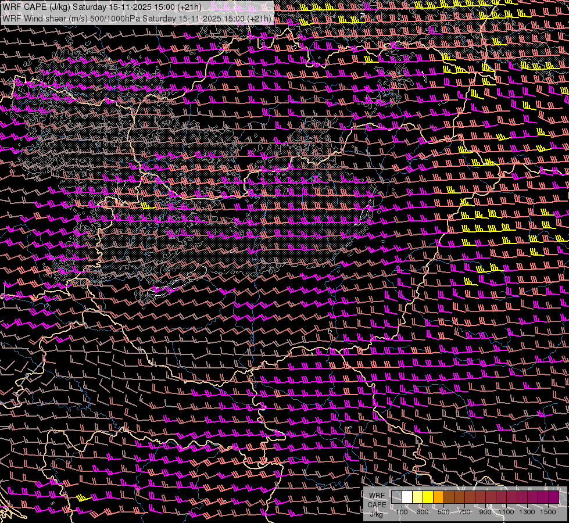Screen dimensions: 569x523
Task: Click the empty first box of the legend
Action: click(396, 497)
